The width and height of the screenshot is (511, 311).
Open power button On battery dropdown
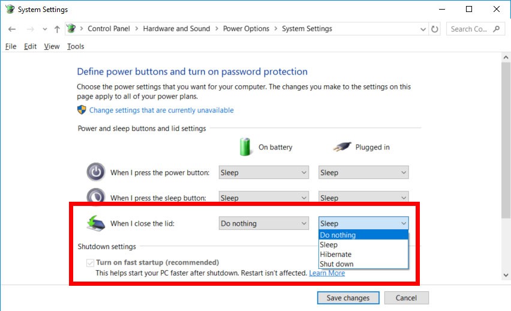coord(264,172)
